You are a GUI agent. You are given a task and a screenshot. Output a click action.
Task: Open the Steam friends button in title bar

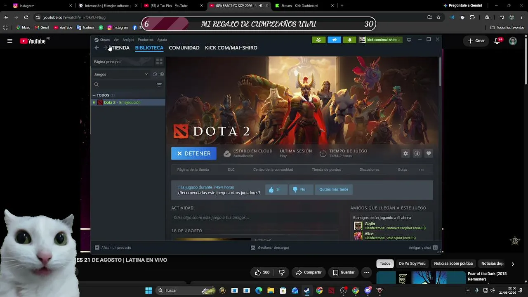coord(318,40)
